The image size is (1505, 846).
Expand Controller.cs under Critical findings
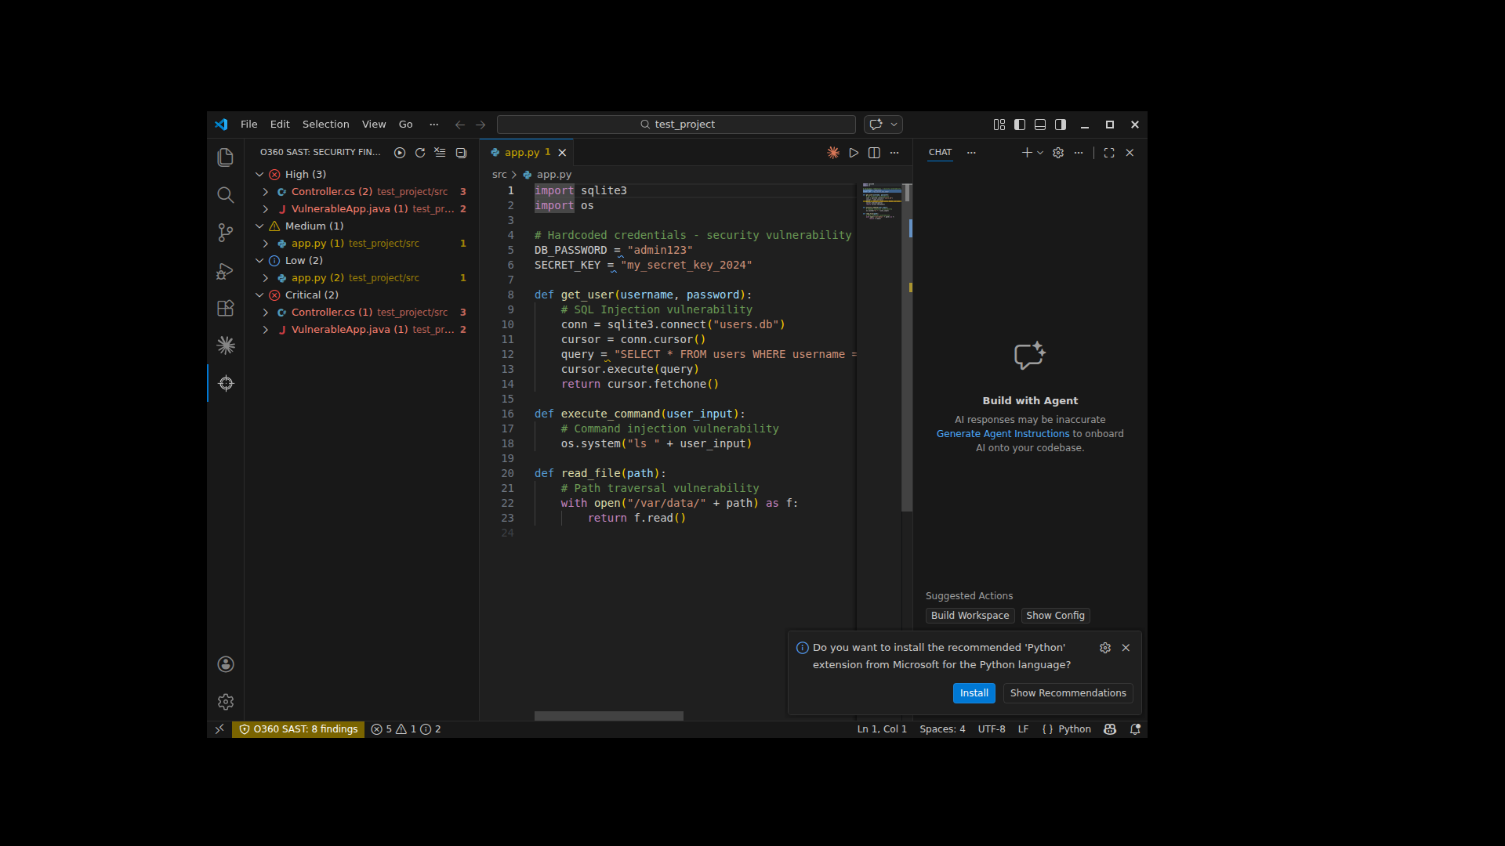tap(266, 312)
